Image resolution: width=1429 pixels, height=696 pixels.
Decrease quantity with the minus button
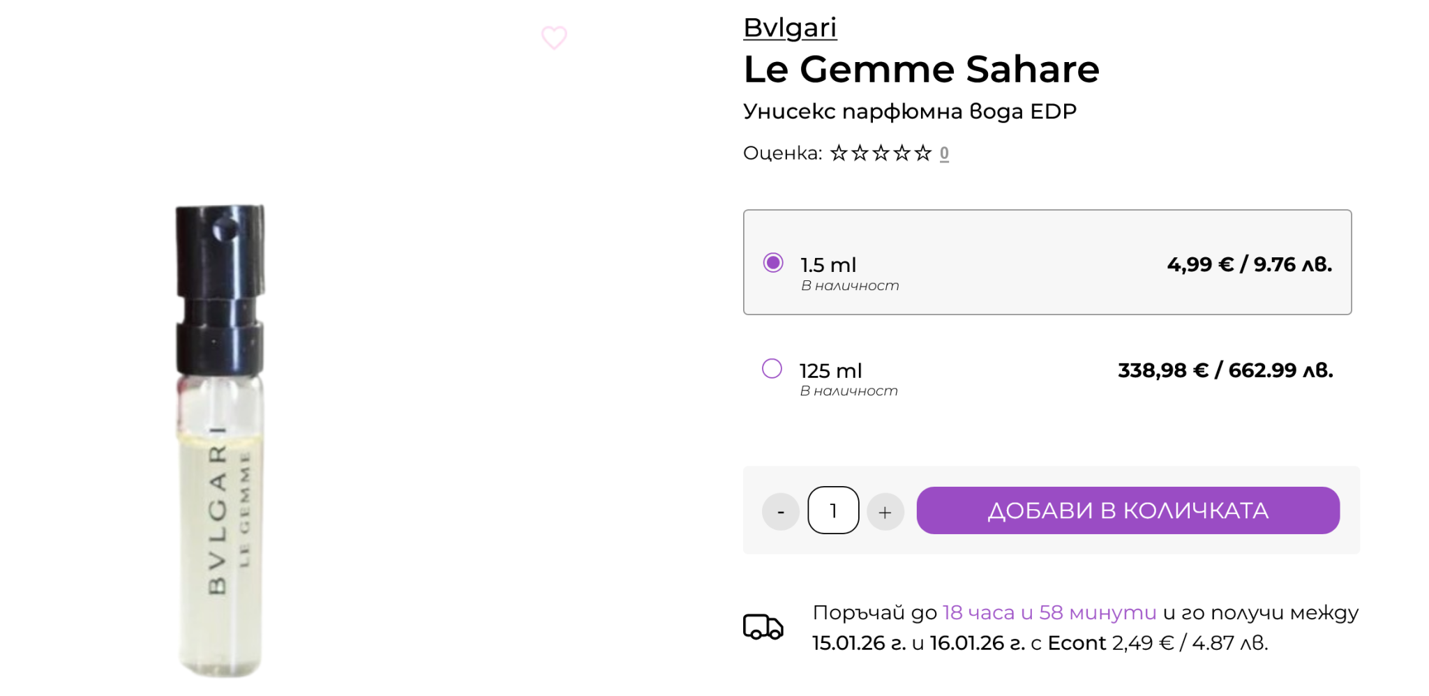781,512
